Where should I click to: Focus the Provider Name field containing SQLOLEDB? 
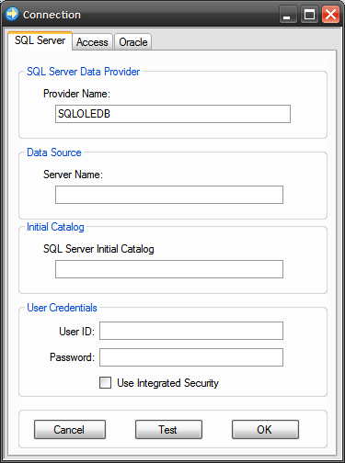pos(173,114)
